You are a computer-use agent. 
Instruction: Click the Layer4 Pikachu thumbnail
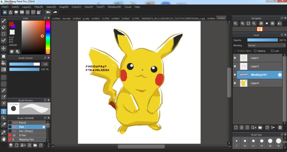pos(244,83)
